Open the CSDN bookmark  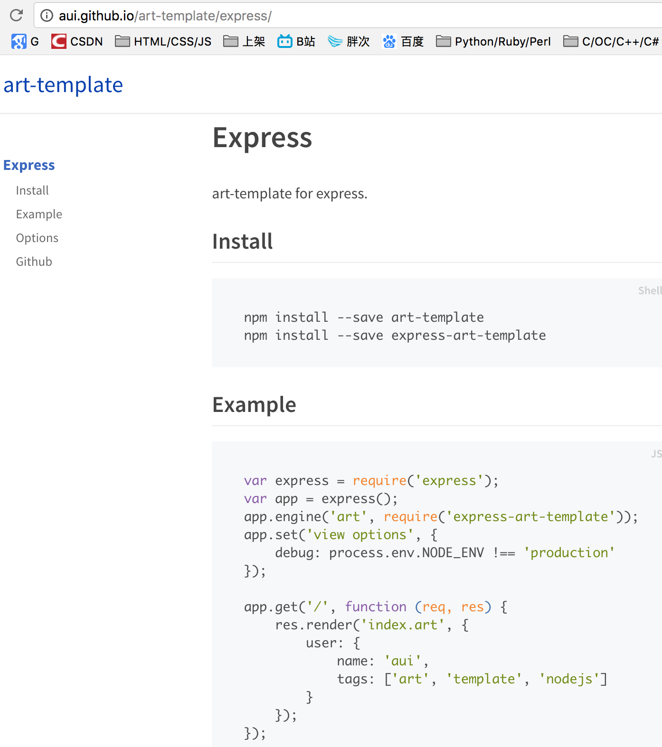77,42
